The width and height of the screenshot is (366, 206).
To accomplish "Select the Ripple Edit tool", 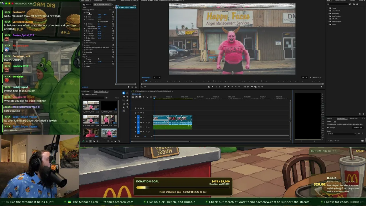I will [x=124, y=97].
